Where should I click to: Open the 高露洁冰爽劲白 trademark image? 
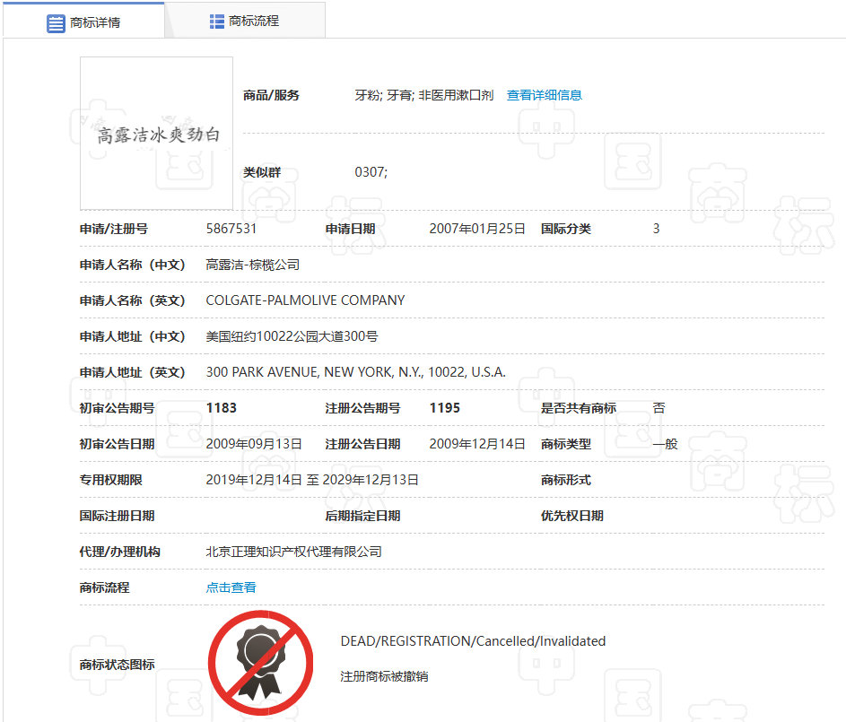click(156, 133)
